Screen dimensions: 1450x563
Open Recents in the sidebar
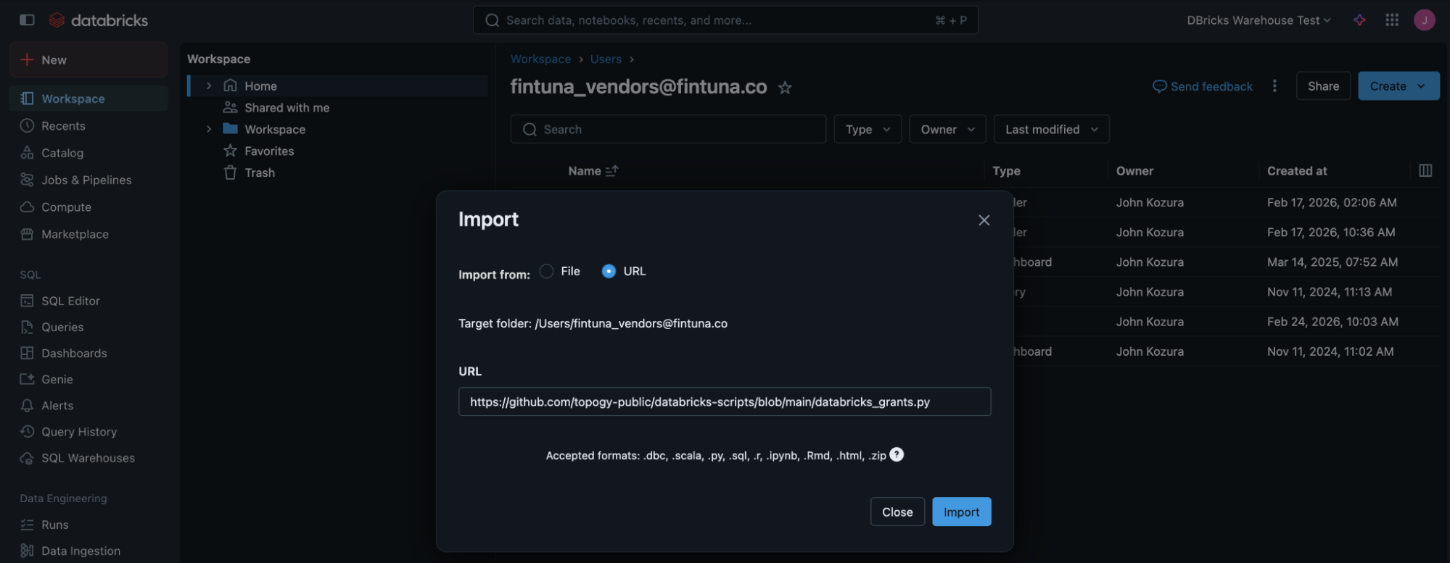point(88,125)
